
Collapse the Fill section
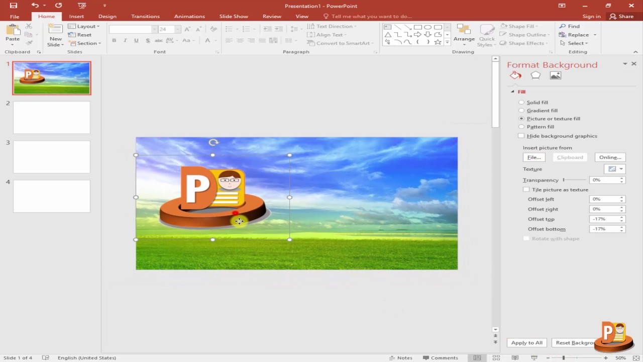tap(512, 92)
